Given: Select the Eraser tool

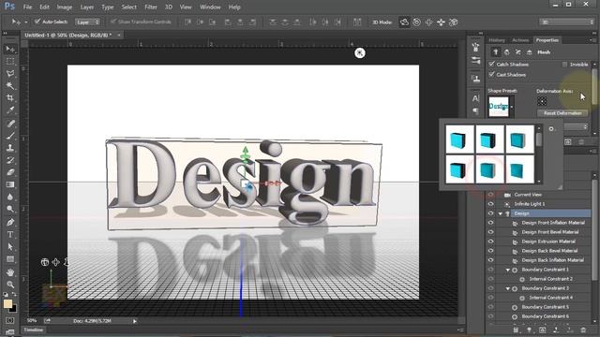Looking at the screenshot, I should pyautogui.click(x=10, y=172).
